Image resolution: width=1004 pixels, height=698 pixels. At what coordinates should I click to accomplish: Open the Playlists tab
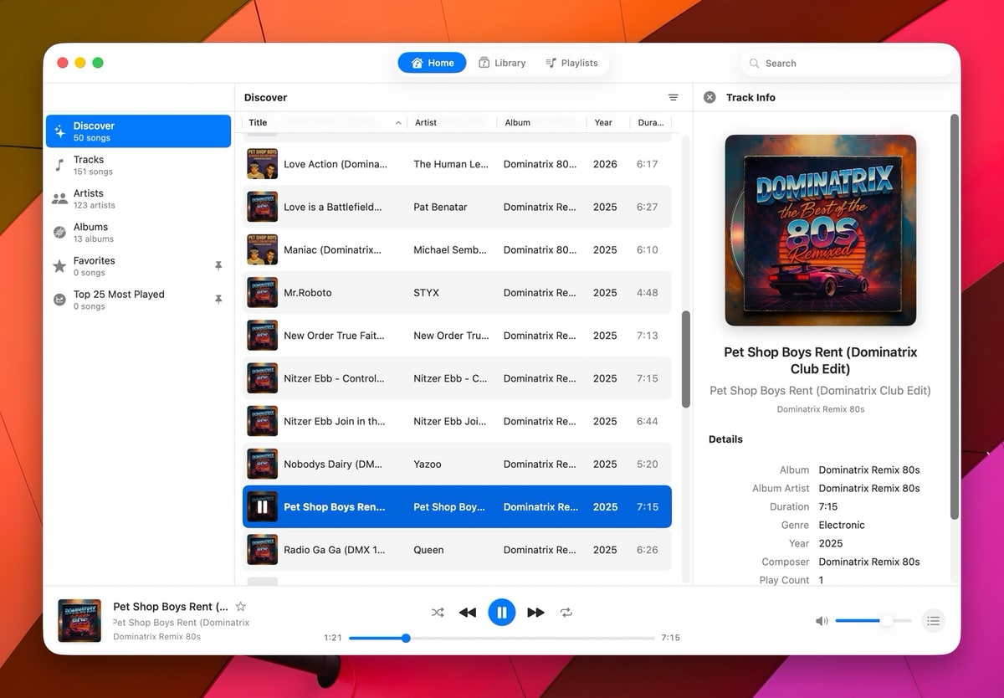[x=571, y=63]
